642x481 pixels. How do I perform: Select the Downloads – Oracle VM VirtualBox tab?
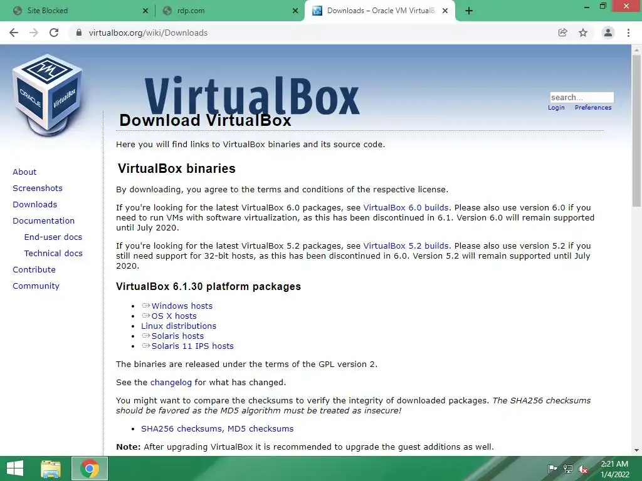coord(381,11)
